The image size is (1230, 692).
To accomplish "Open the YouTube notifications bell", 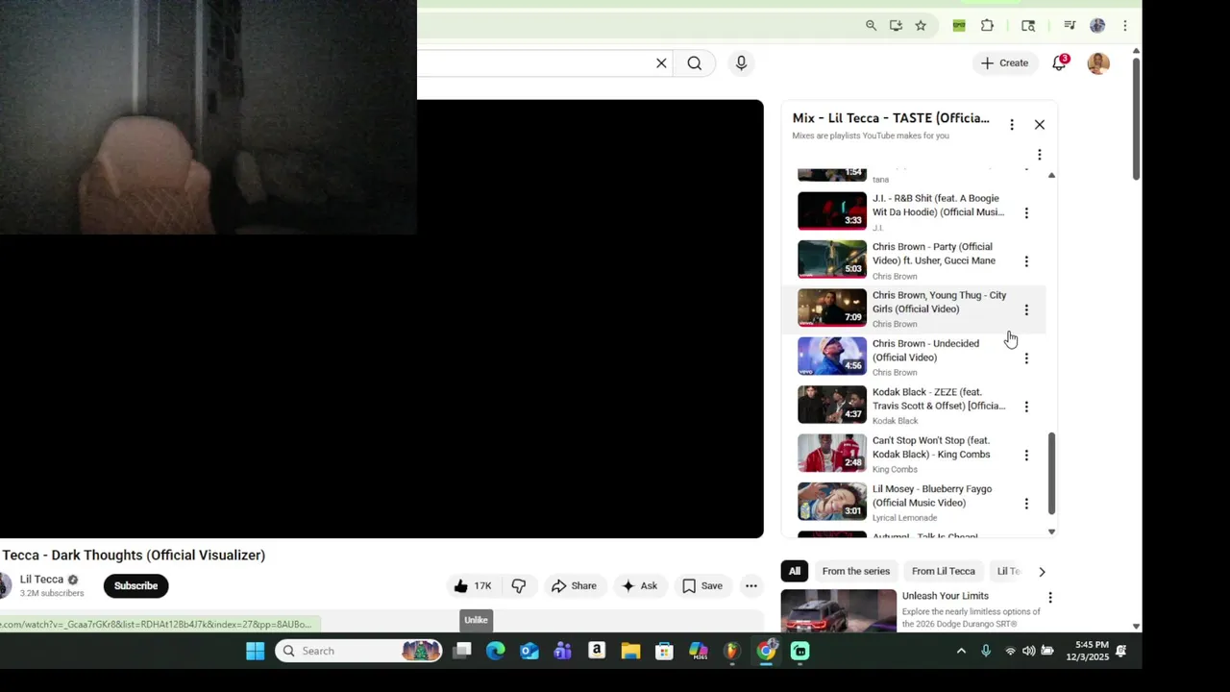I will point(1059,63).
